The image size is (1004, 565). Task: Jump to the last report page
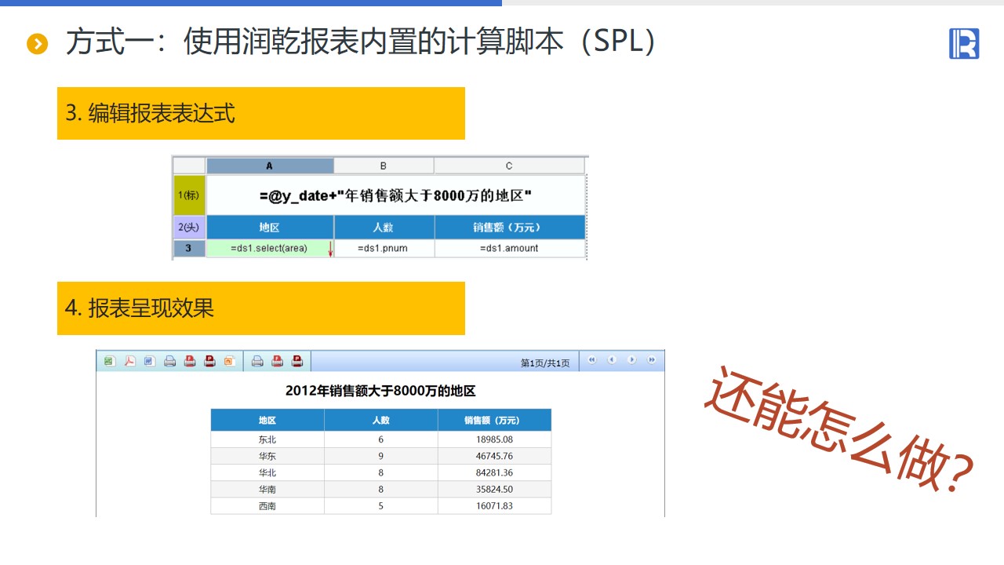[651, 360]
